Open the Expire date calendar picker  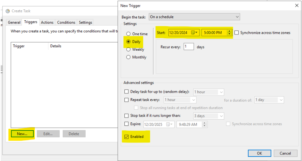pyautogui.click(x=170, y=124)
